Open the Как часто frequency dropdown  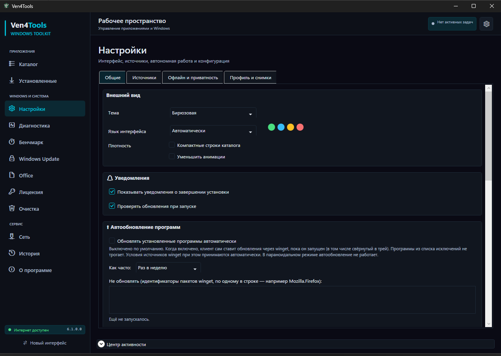click(x=168, y=268)
